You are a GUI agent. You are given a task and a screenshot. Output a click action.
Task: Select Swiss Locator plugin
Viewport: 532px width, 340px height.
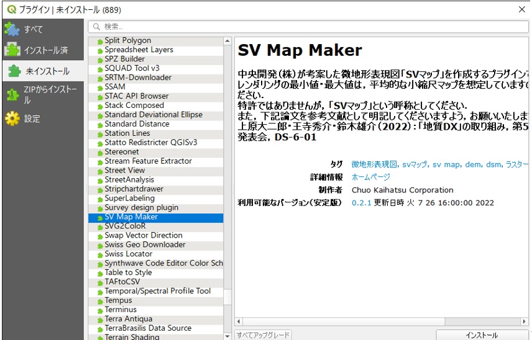click(x=156, y=254)
